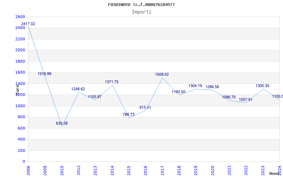This screenshot has width=283, height=177.
Task: Select the 1509.02 peak label
Action: pos(162,74)
